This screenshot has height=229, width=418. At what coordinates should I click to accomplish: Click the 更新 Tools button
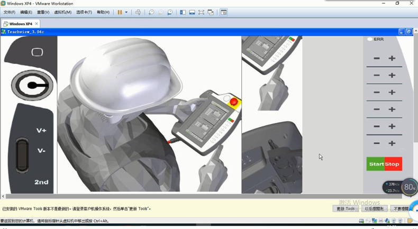coord(346,208)
